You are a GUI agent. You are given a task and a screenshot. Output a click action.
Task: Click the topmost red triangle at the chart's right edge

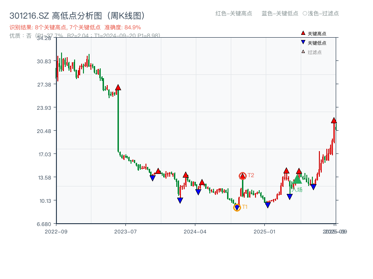tap(334, 120)
